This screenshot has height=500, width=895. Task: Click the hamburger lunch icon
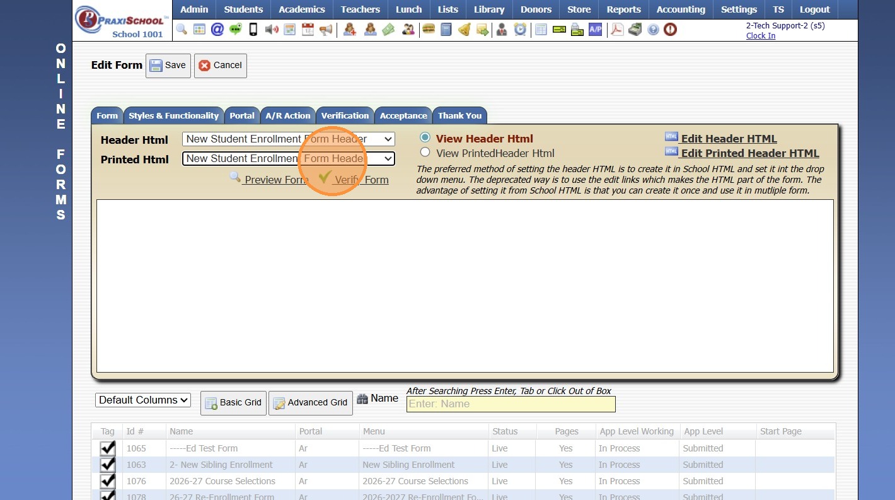pyautogui.click(x=429, y=29)
